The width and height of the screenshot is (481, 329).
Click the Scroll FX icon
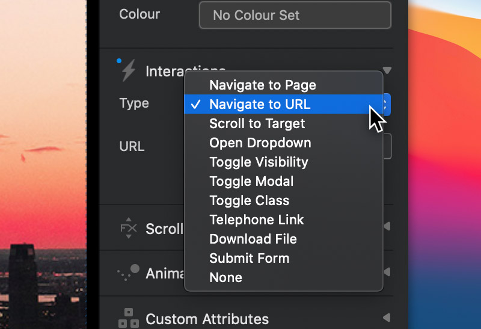129,228
